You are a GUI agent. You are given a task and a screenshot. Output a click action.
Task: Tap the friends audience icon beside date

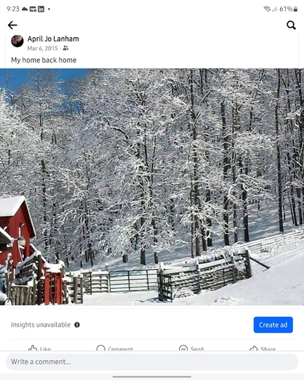(65, 48)
